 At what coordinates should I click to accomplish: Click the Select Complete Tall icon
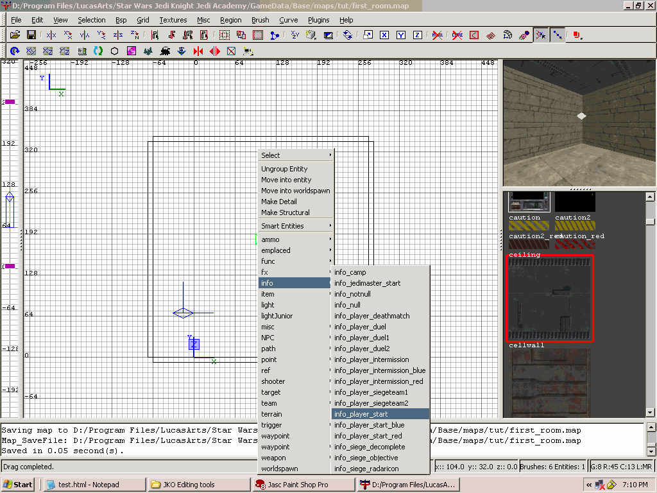point(155,35)
